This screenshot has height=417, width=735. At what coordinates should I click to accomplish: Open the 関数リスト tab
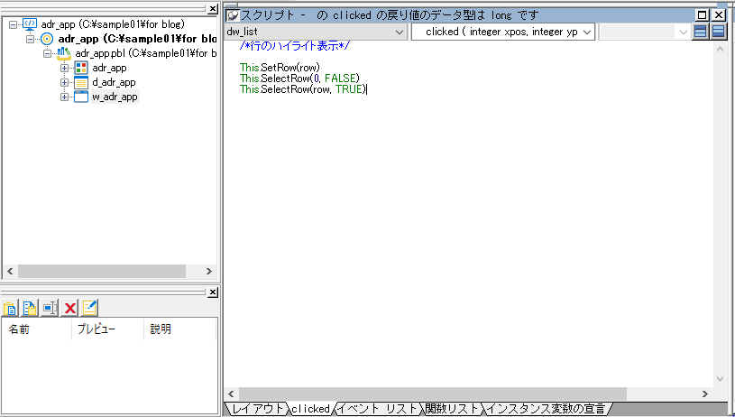(452, 409)
